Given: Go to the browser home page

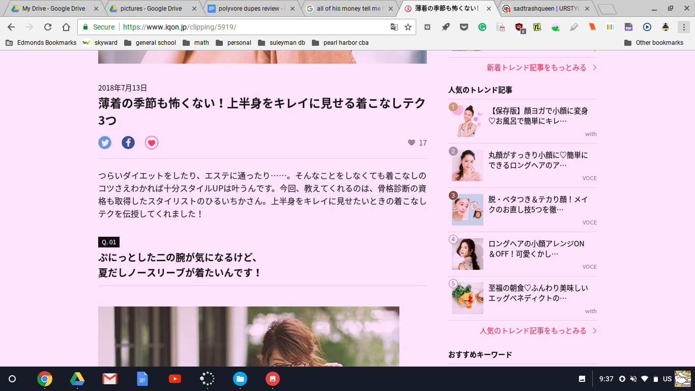Looking at the screenshot, I should [x=66, y=27].
